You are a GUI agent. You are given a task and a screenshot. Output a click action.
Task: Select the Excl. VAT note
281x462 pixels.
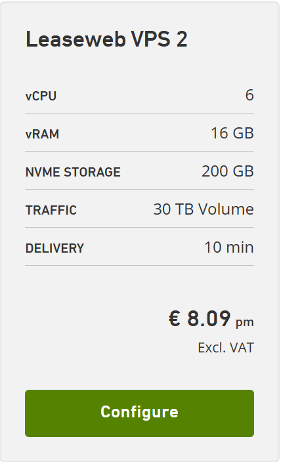click(x=226, y=348)
